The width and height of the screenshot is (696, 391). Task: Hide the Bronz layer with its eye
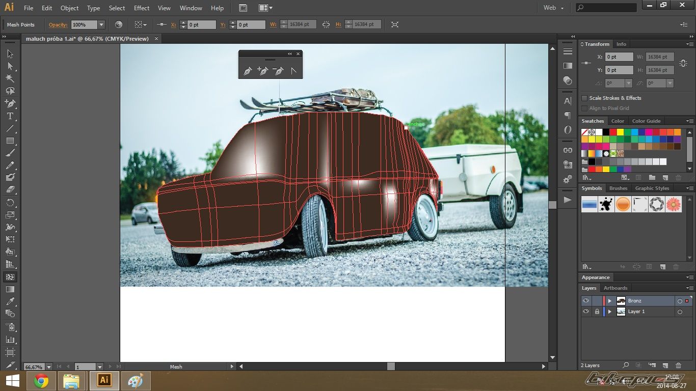click(586, 301)
